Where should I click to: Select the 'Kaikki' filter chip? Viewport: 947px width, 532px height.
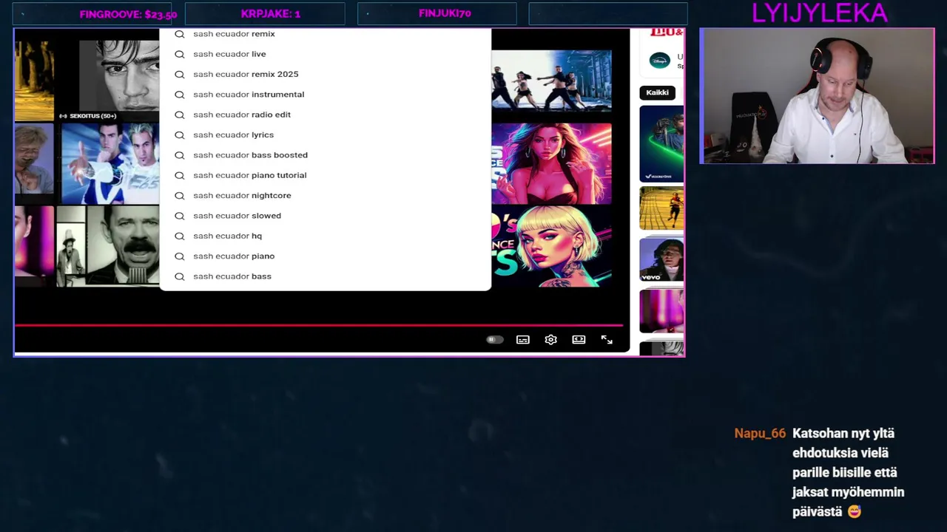(x=657, y=92)
